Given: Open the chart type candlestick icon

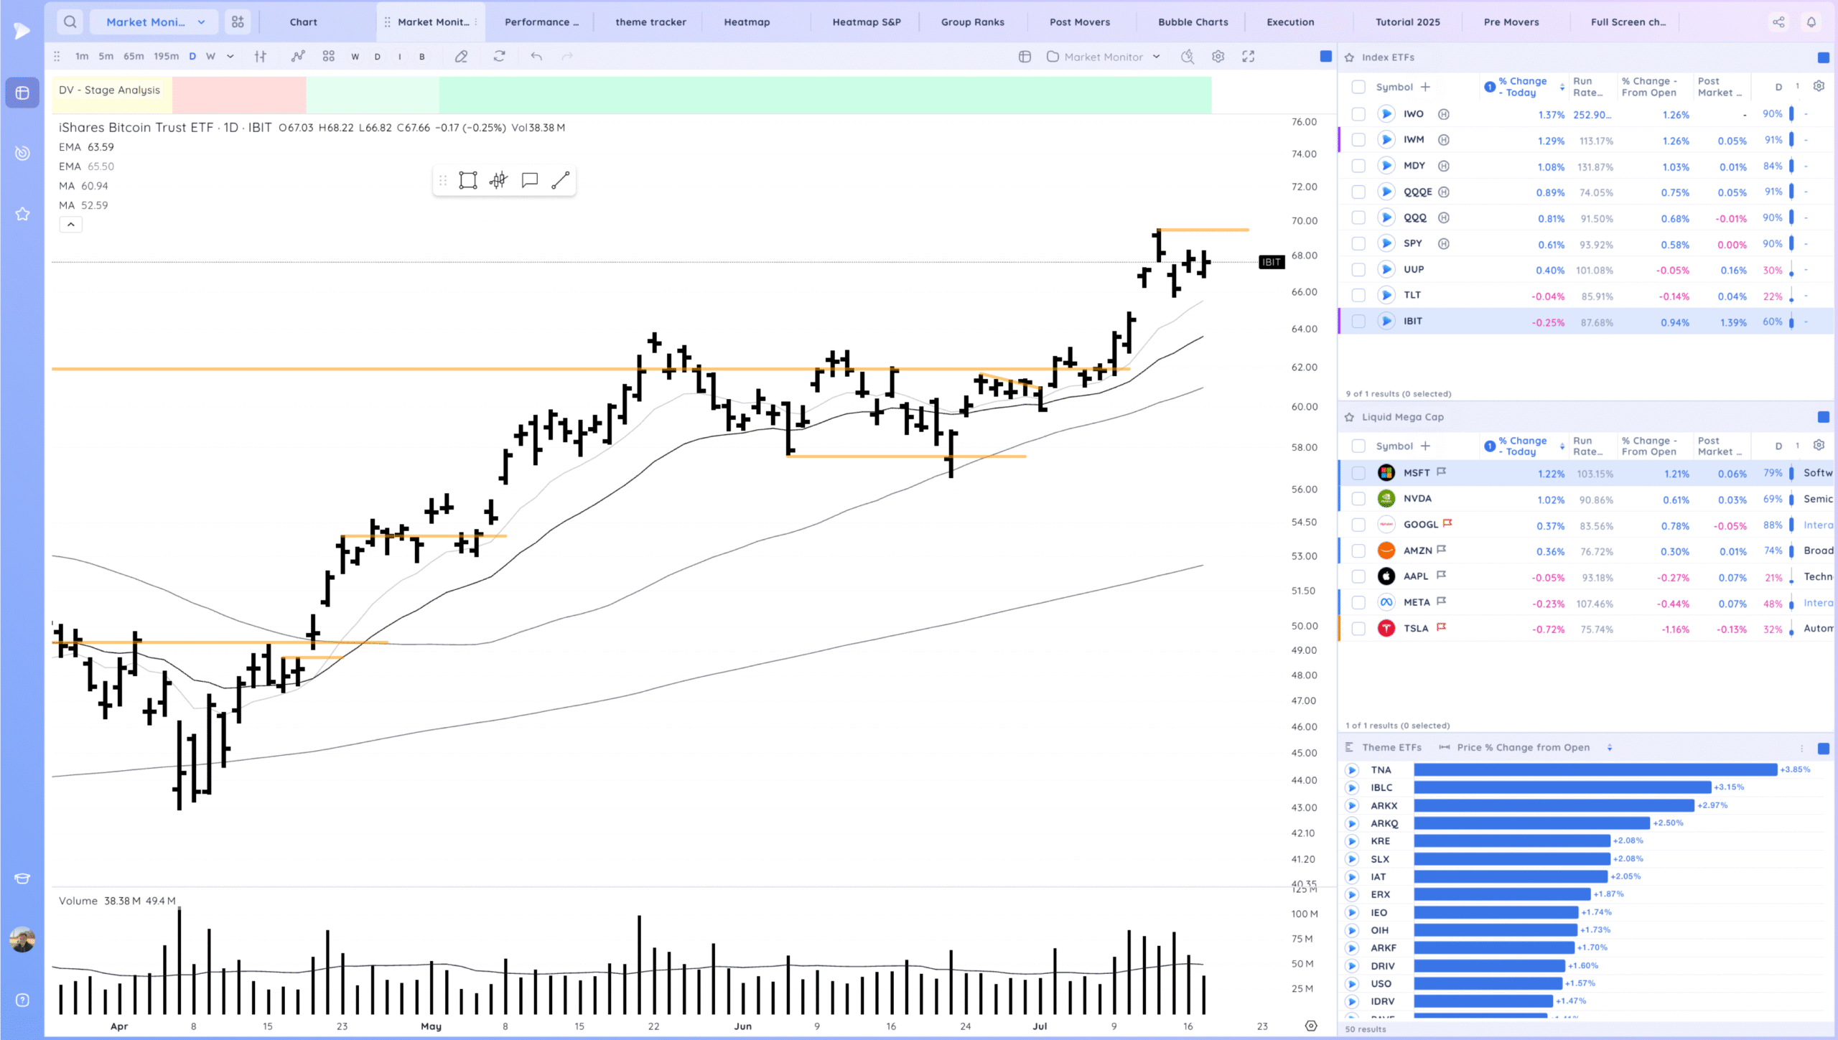Looking at the screenshot, I should (x=261, y=56).
